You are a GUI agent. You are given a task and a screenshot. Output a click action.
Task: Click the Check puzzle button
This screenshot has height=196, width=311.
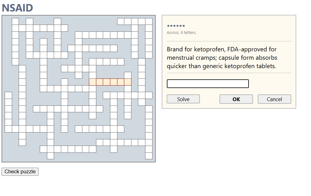(x=20, y=172)
